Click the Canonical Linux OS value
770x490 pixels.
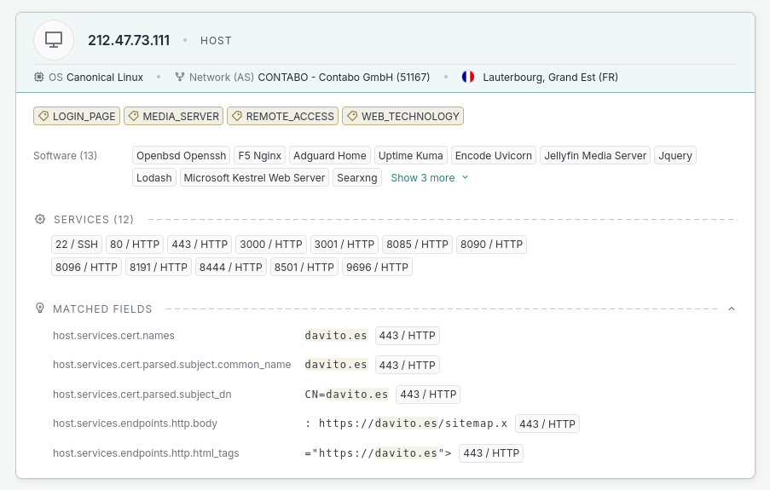pos(105,77)
